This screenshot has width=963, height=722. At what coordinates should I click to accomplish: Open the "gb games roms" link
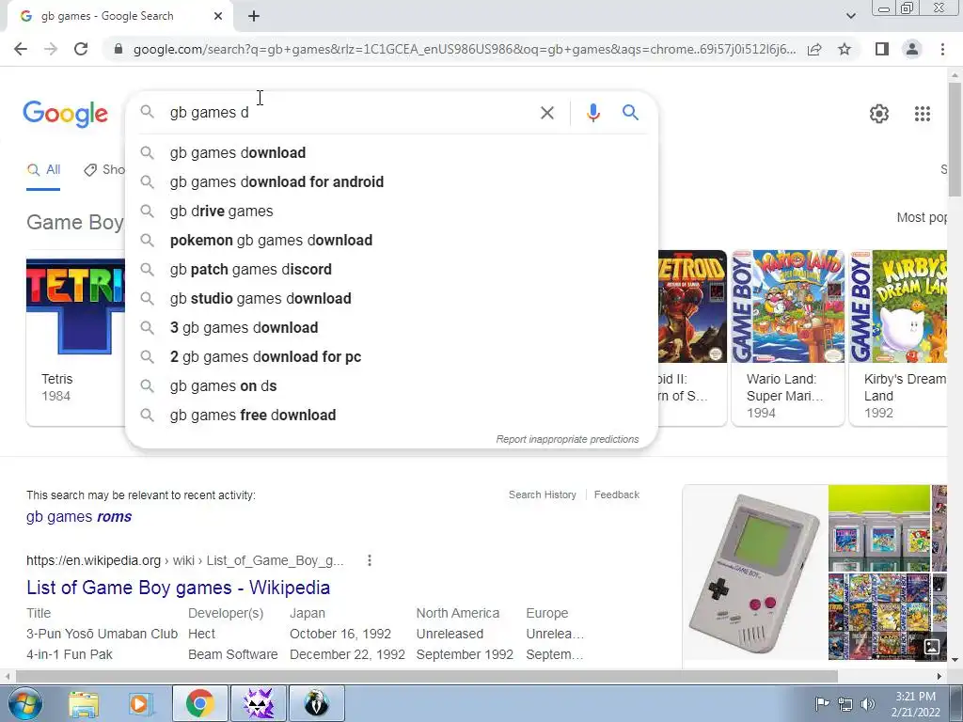click(x=79, y=517)
